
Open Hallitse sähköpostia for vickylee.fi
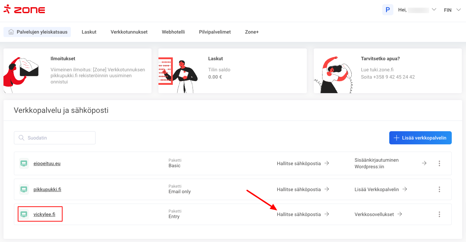pos(303,214)
